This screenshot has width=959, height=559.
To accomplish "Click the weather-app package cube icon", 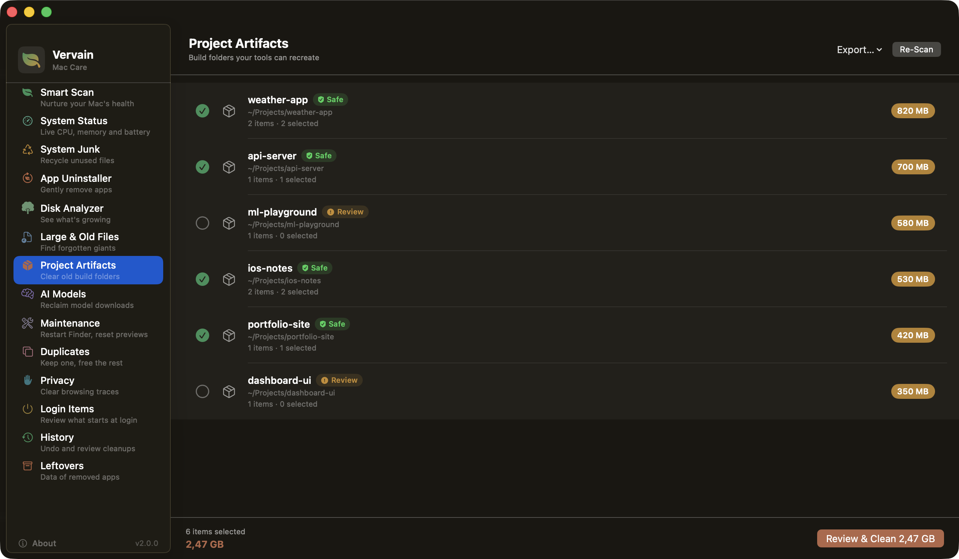I will (x=229, y=111).
